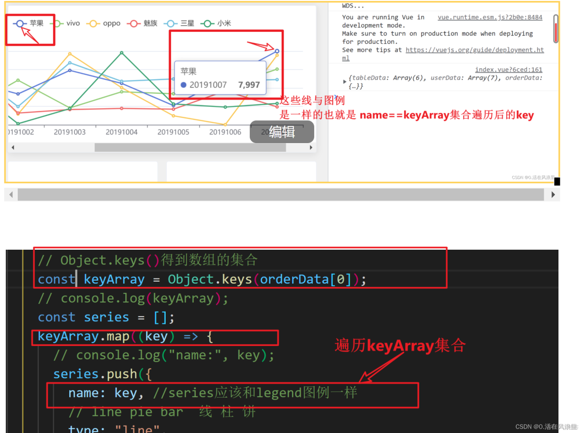
Task: Click the page horizontal scrollbar thumb
Action: [x=281, y=195]
